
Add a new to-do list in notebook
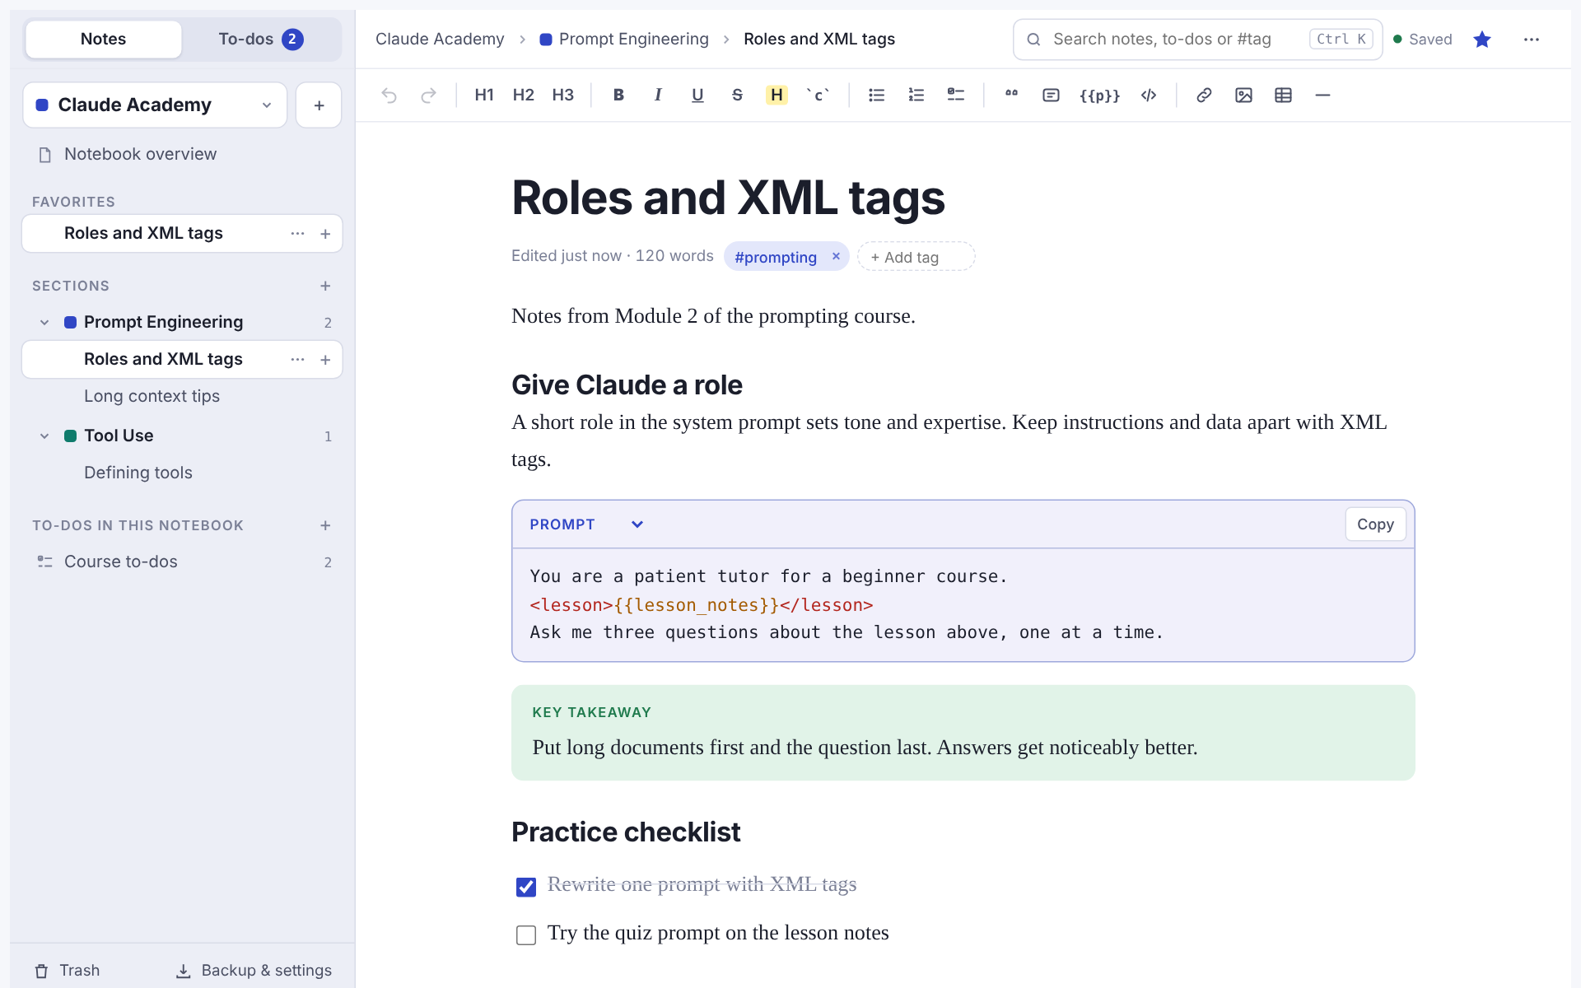(x=325, y=526)
